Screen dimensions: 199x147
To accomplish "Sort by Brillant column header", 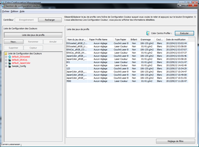I will 134,40.
